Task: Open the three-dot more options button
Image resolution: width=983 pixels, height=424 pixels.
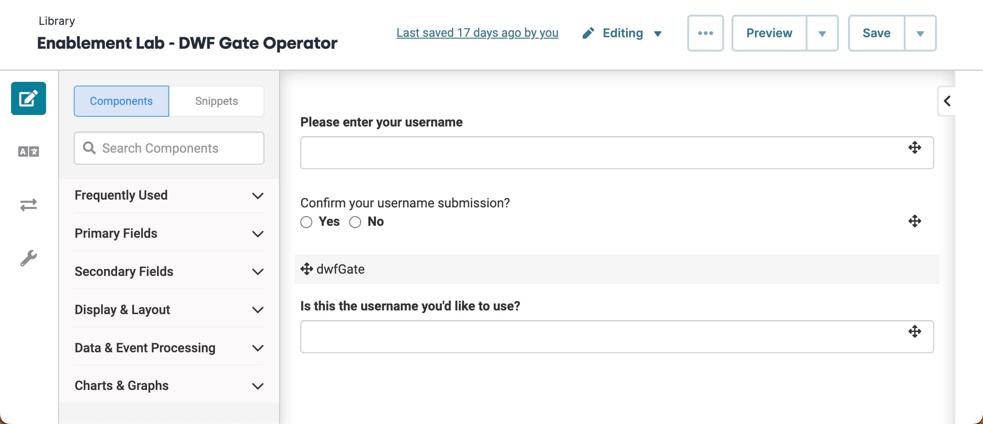Action: coord(706,33)
